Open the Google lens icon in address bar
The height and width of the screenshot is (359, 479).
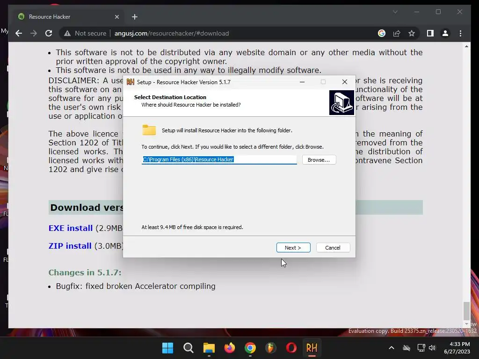click(382, 33)
